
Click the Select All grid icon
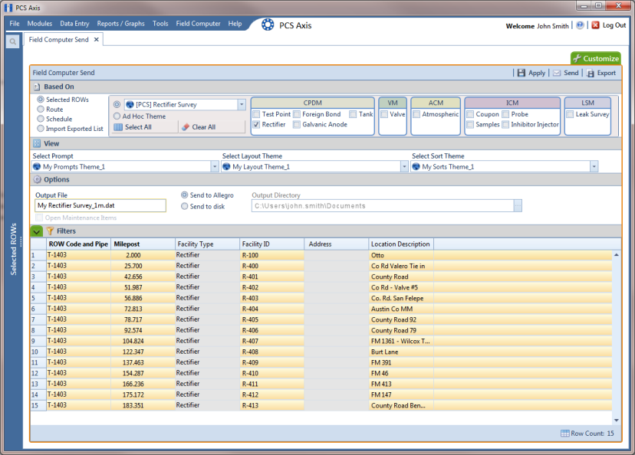[118, 127]
